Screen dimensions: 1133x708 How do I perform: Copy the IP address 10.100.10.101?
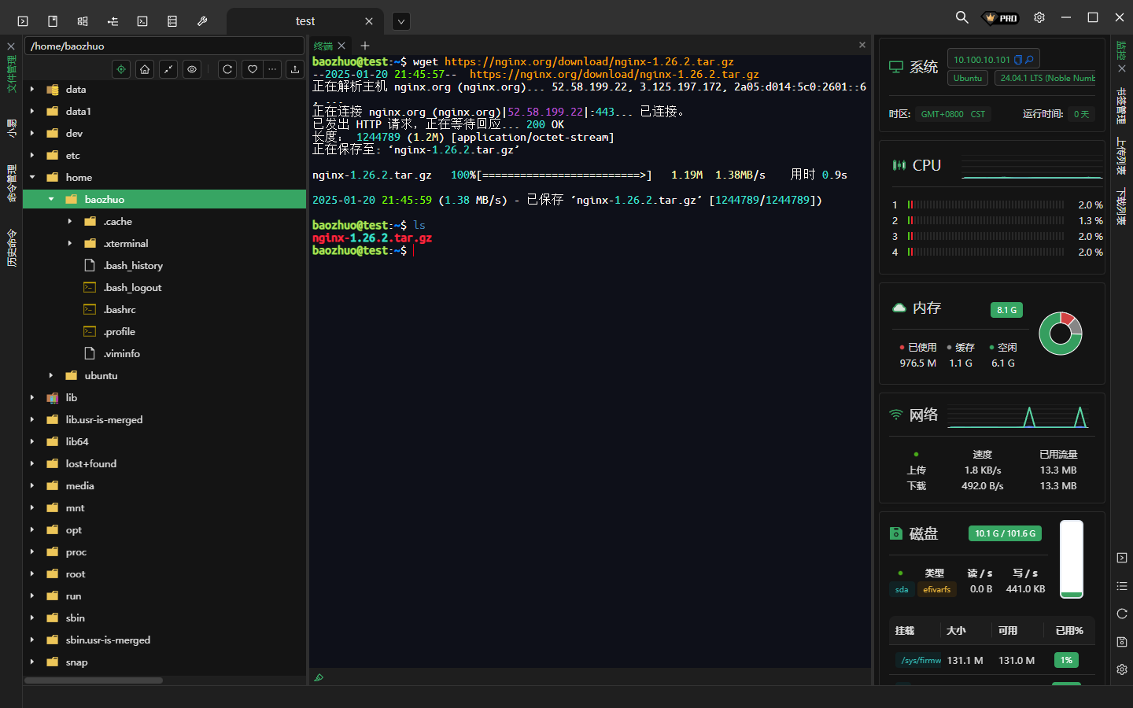click(x=1018, y=60)
